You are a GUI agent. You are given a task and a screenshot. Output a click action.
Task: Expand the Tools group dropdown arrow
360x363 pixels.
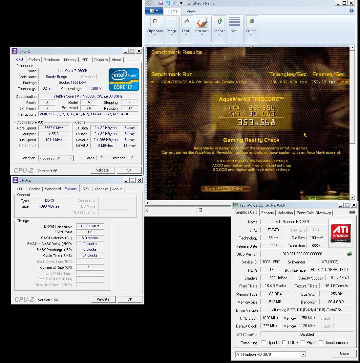[186, 35]
